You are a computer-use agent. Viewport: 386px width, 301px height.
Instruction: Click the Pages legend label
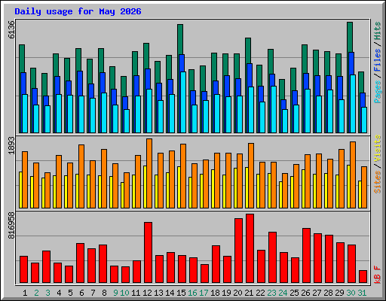click(377, 92)
